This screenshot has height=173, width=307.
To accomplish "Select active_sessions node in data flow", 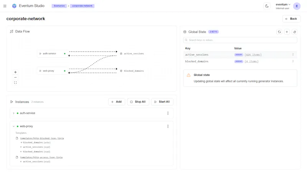I will (x=132, y=53).
